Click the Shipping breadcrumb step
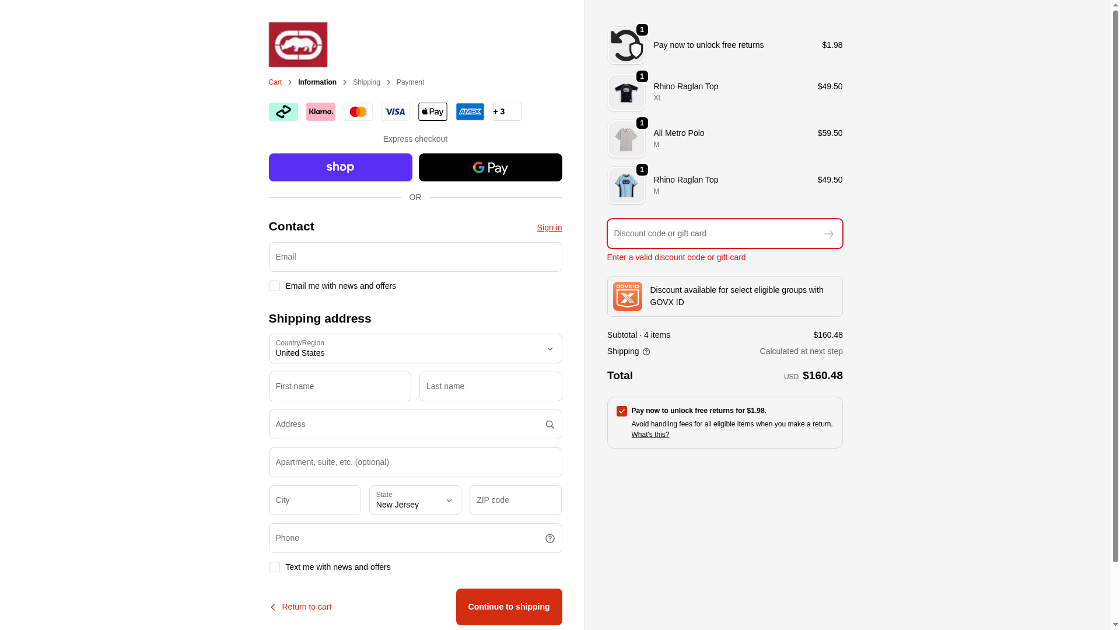The image size is (1120, 630). pos(366,82)
